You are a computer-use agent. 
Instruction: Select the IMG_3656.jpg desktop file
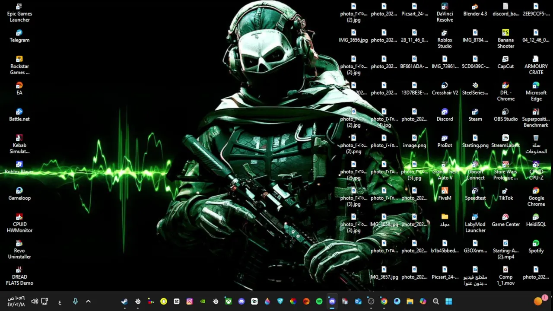tap(353, 36)
